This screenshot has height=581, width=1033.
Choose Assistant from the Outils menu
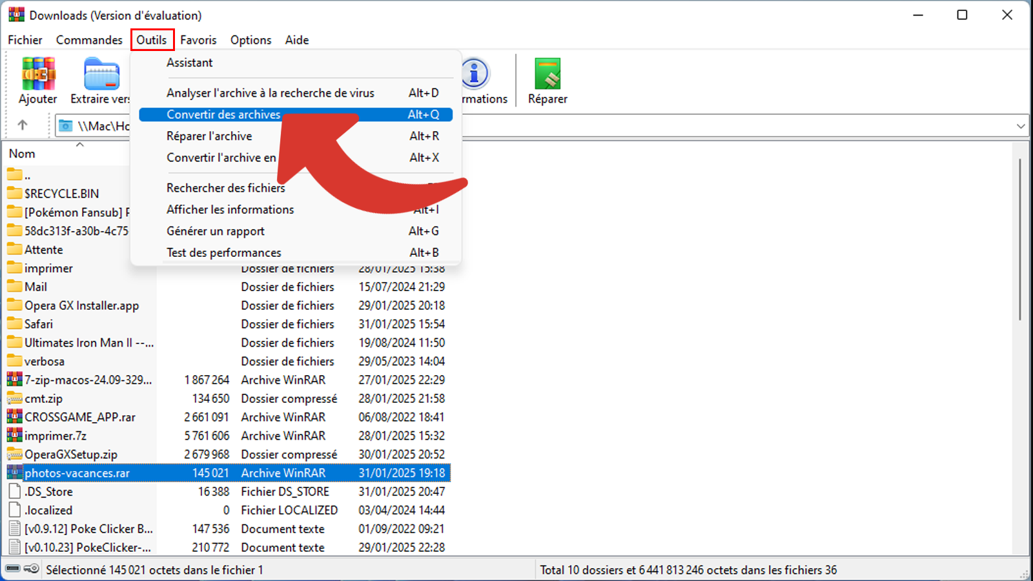point(296,63)
